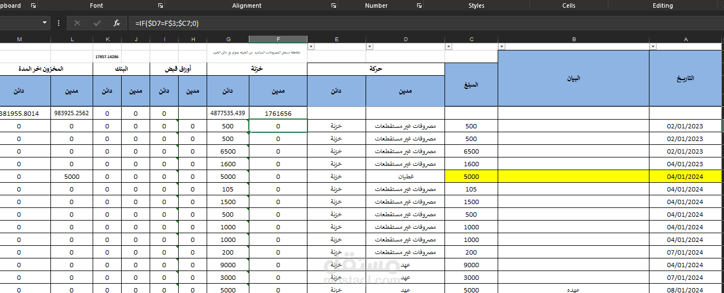Viewport: 724px width, 293px height.
Task: Click the البنك header cell
Action: click(122, 69)
